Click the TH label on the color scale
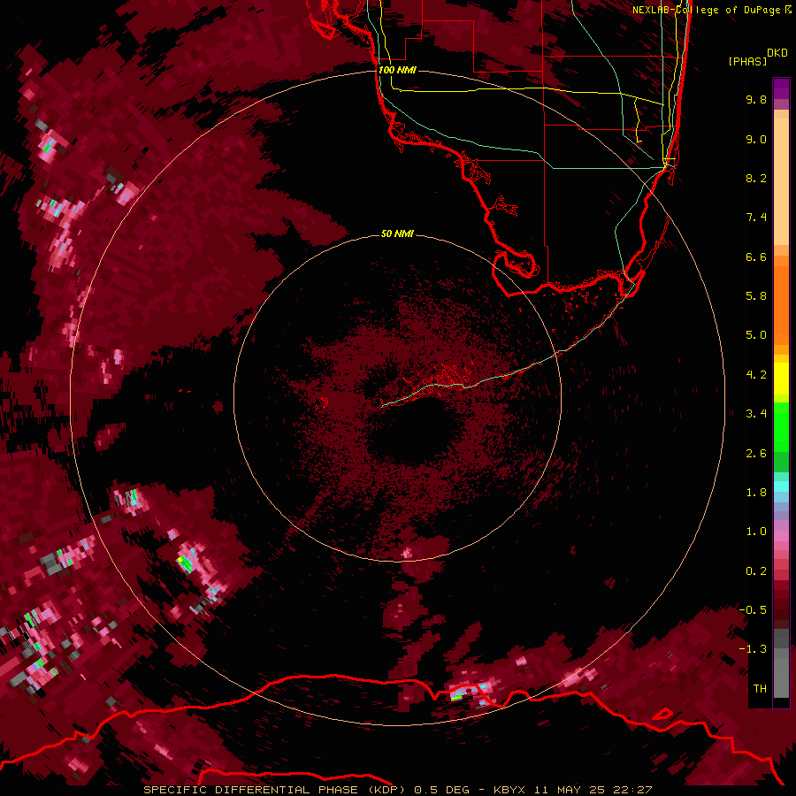The height and width of the screenshot is (796, 796). point(760,689)
